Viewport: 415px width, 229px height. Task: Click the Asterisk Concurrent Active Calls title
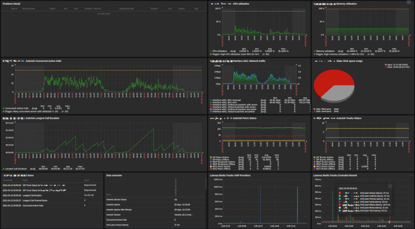pyautogui.click(x=43, y=61)
